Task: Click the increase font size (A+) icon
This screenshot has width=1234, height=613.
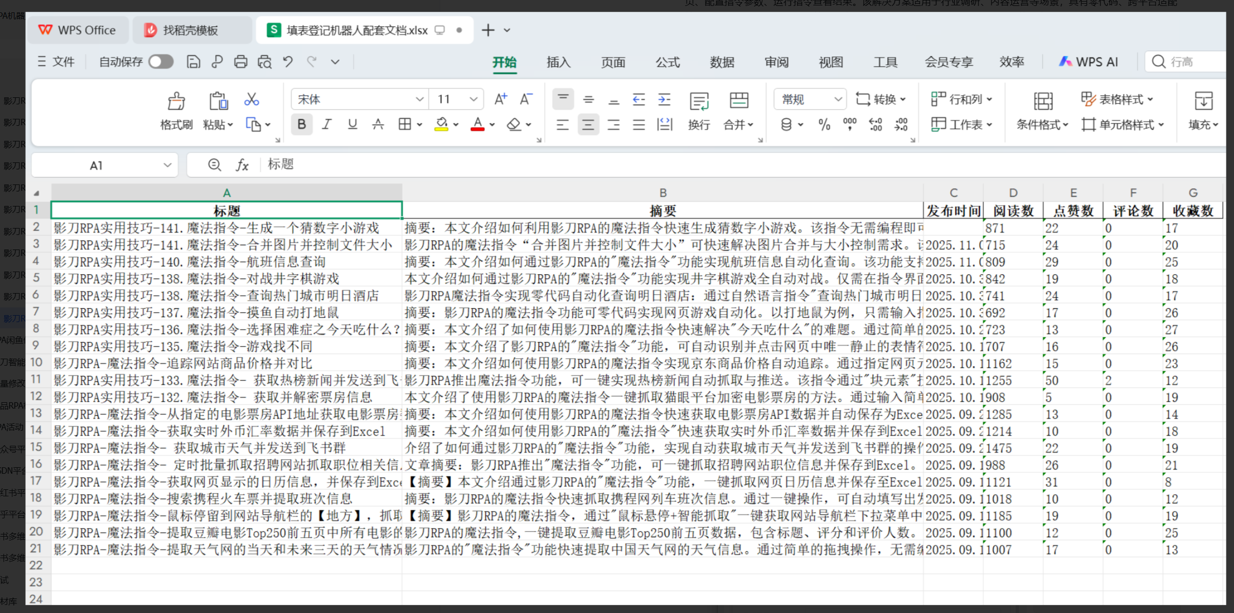Action: (x=501, y=98)
